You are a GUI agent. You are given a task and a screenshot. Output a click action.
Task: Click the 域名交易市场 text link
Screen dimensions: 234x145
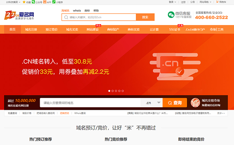point(211,101)
